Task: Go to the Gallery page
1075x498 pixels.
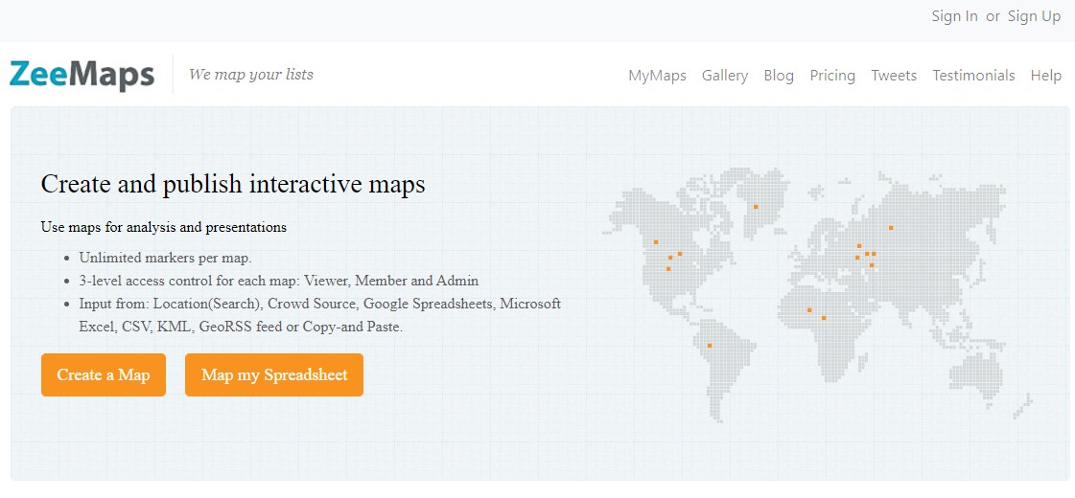Action: click(725, 76)
